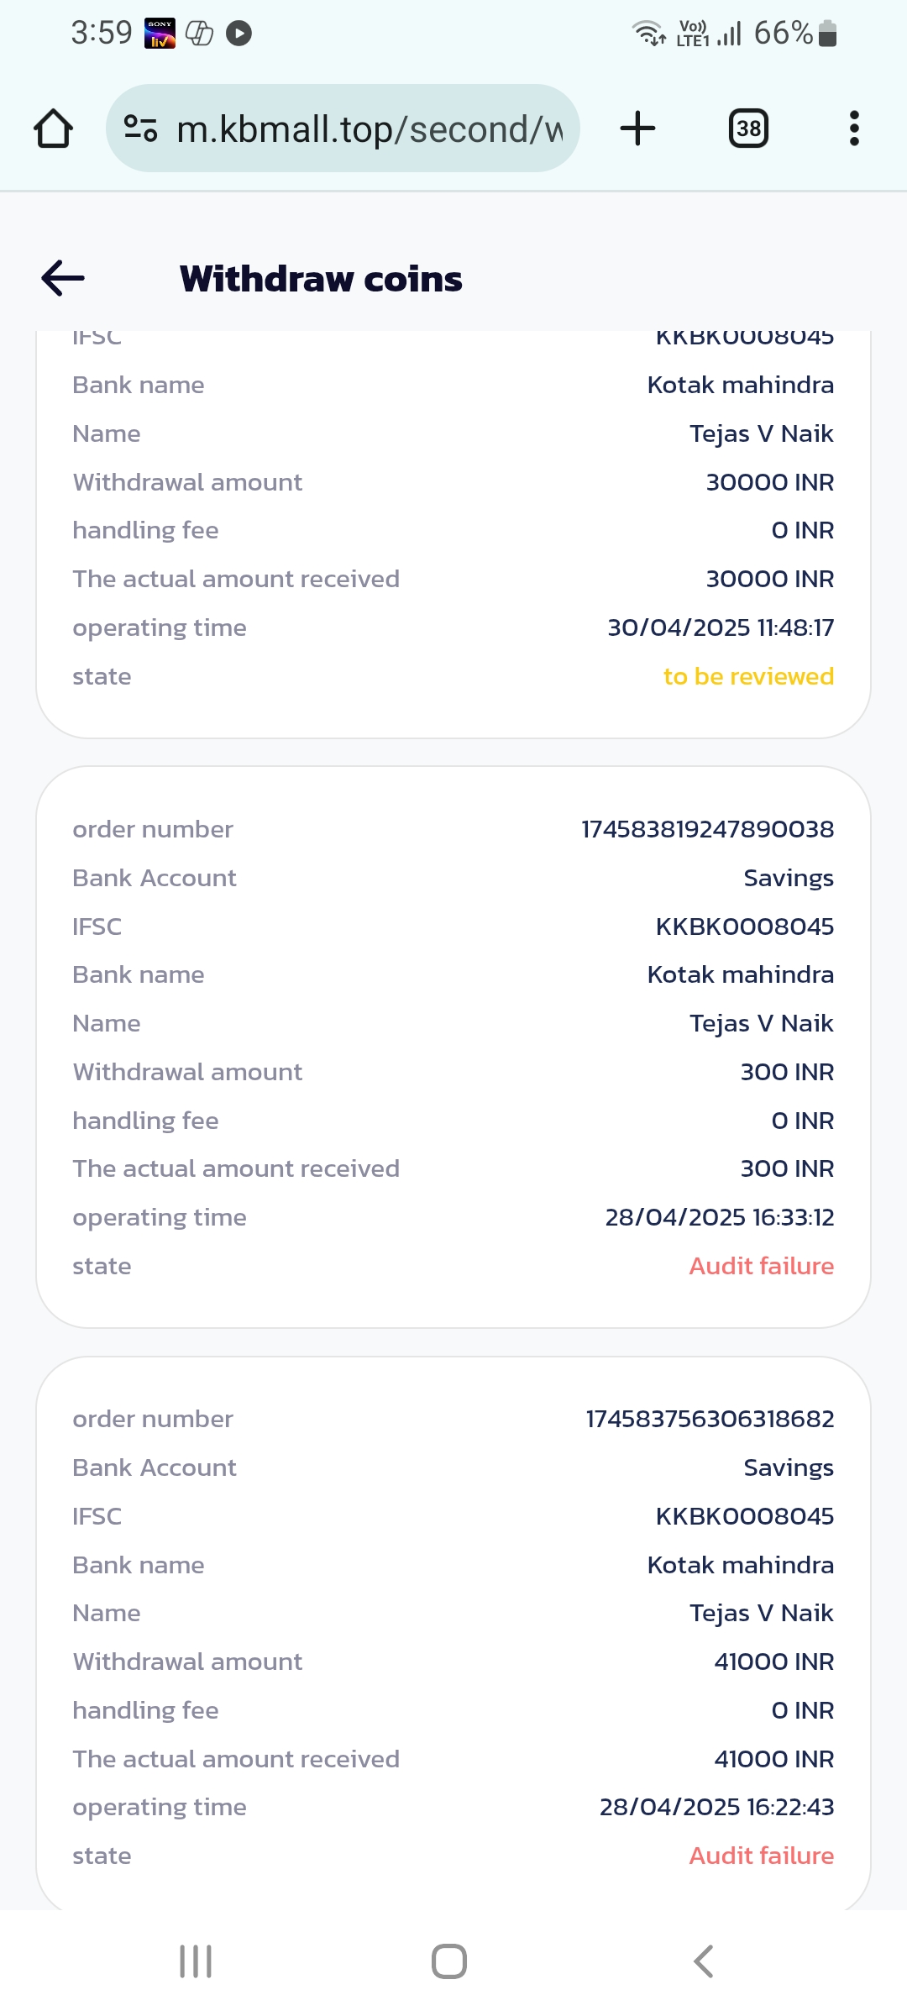Tap the battery status icon

coord(827,34)
